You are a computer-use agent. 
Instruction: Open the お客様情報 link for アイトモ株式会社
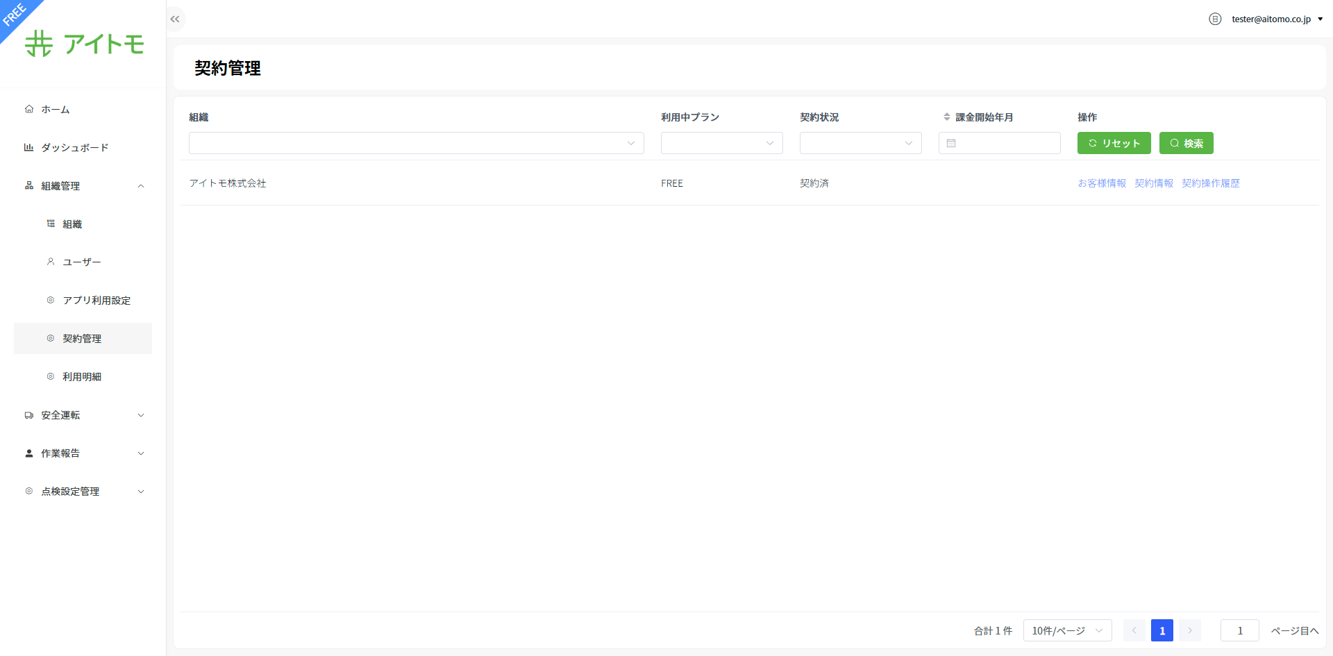click(1102, 183)
